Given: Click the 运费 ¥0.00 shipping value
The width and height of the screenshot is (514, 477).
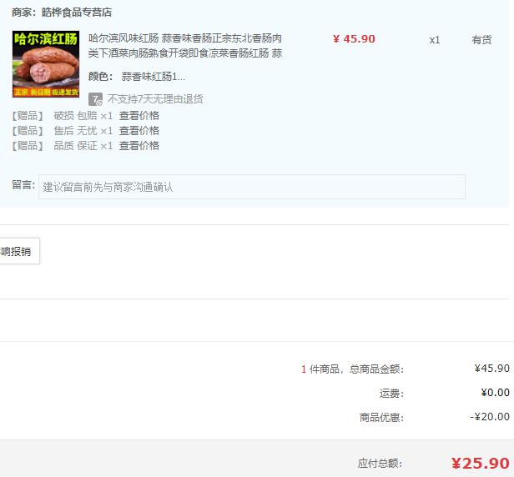Looking at the screenshot, I should tap(496, 393).
